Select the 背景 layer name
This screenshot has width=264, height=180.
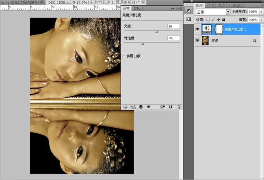(215, 41)
